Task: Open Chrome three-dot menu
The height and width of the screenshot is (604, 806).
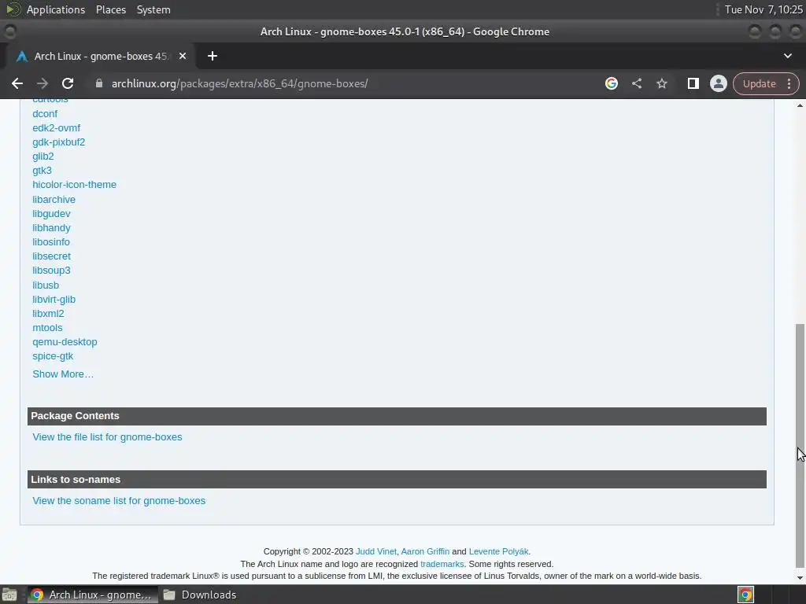Action: point(789,83)
